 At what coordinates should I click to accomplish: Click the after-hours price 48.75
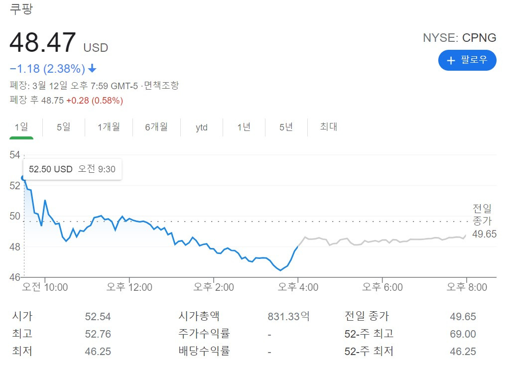click(x=52, y=101)
